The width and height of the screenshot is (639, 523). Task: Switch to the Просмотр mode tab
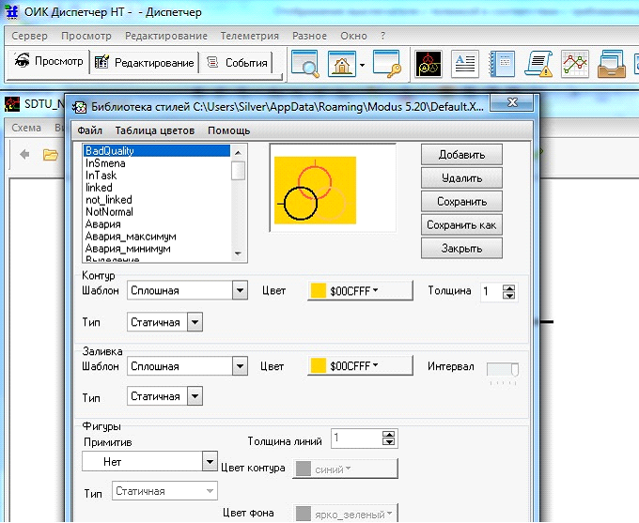(x=50, y=63)
